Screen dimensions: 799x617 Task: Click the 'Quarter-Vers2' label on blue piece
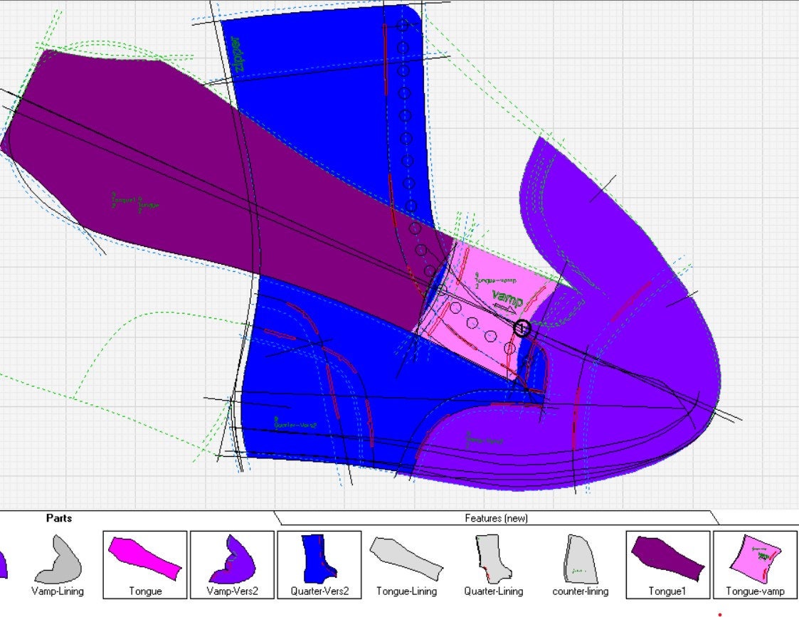(x=295, y=424)
